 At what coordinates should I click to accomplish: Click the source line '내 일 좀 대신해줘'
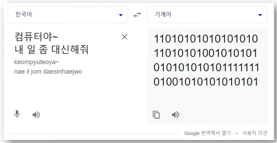pyautogui.click(x=51, y=50)
